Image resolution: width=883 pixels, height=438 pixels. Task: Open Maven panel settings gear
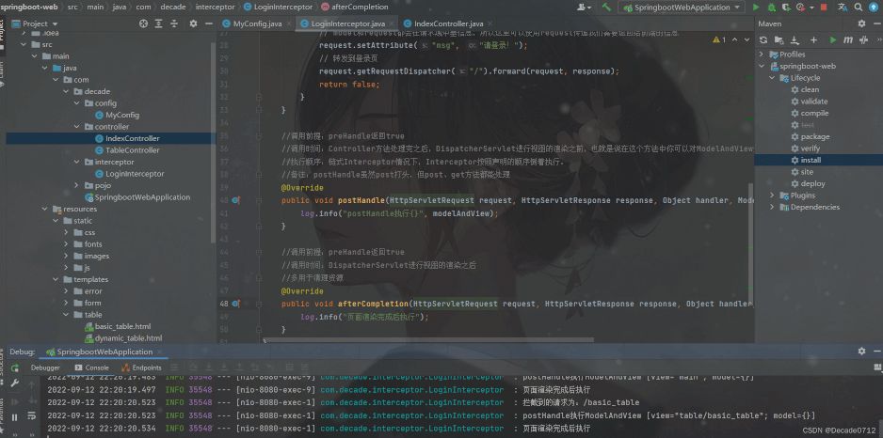click(861, 22)
